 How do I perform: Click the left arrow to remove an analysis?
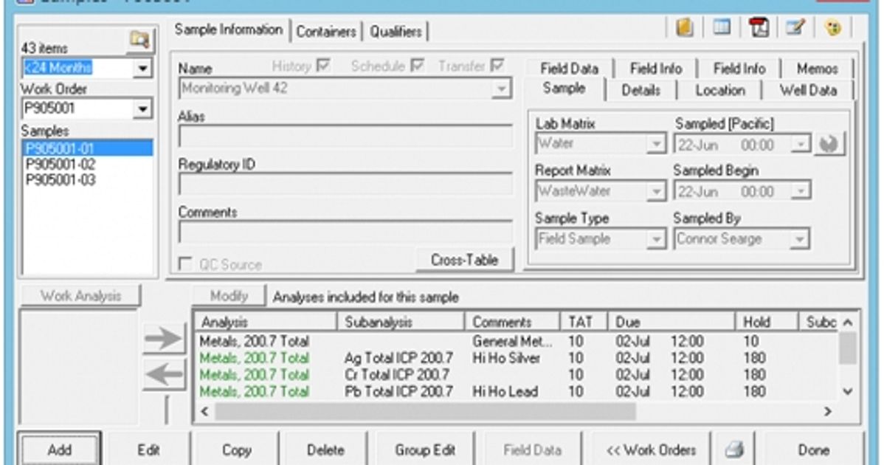pyautogui.click(x=162, y=373)
